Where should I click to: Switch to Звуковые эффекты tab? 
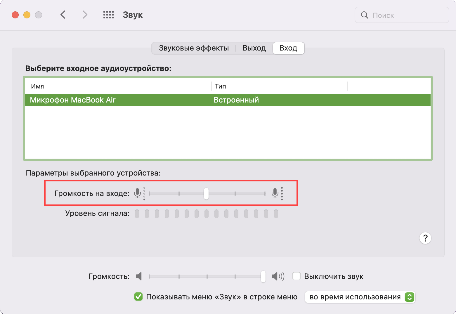pos(194,48)
